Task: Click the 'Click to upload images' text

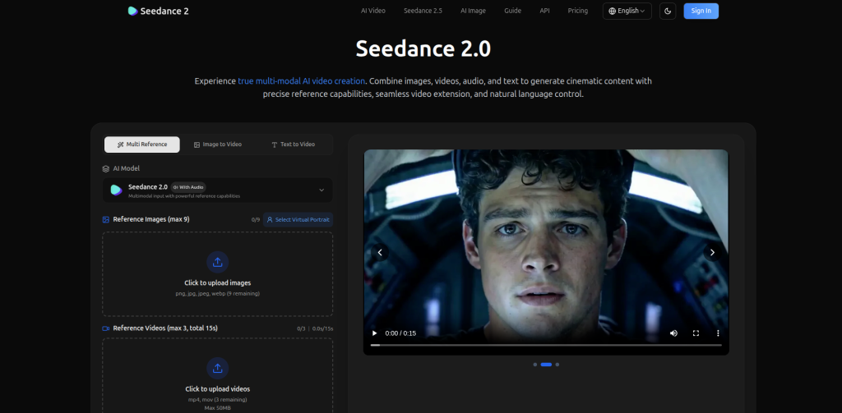Action: pyautogui.click(x=217, y=282)
